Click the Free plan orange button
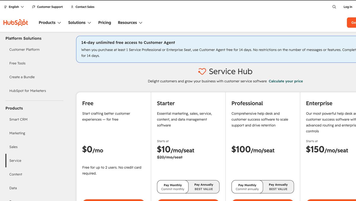 tap(113, 200)
